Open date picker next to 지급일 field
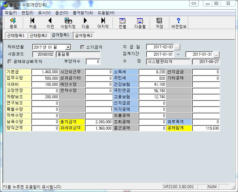The image size is (238, 192). [x=177, y=47]
